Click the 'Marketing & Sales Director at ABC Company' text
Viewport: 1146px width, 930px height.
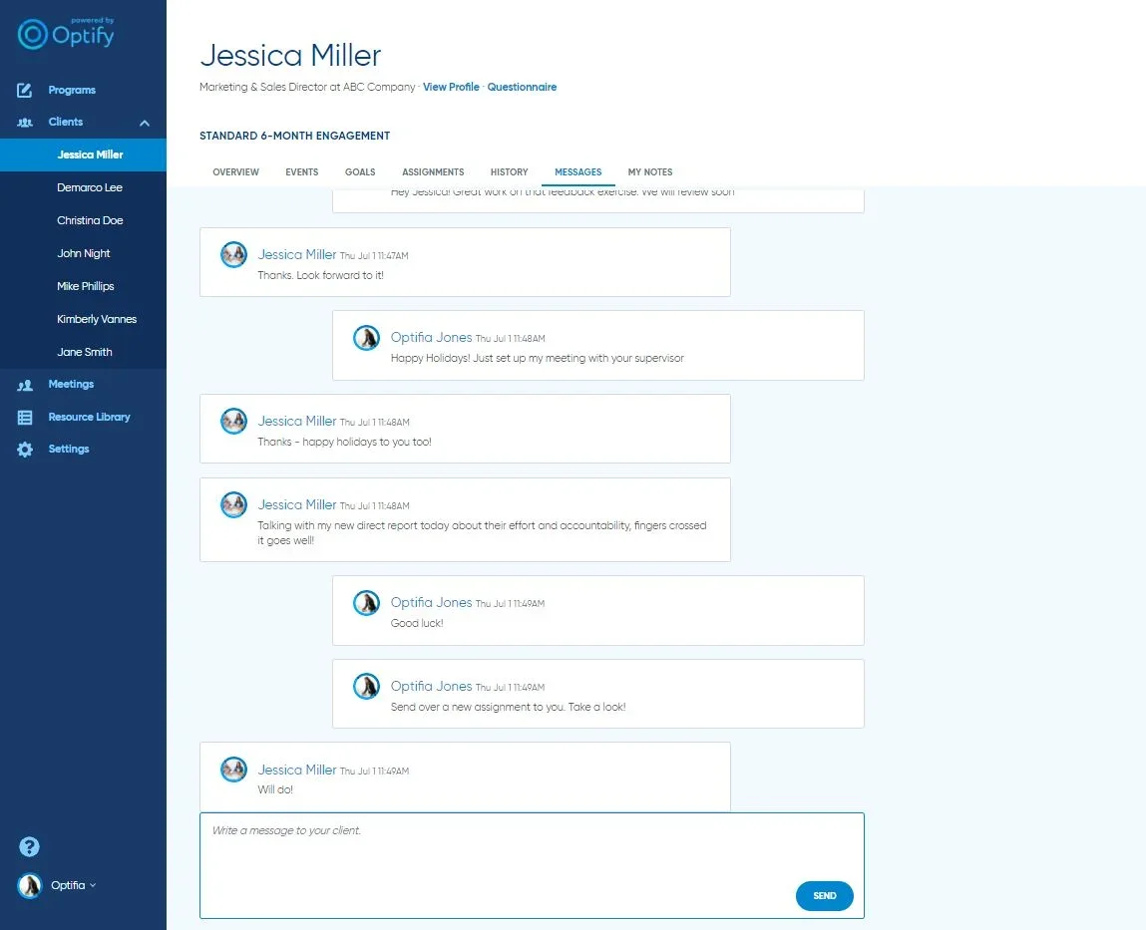point(307,87)
